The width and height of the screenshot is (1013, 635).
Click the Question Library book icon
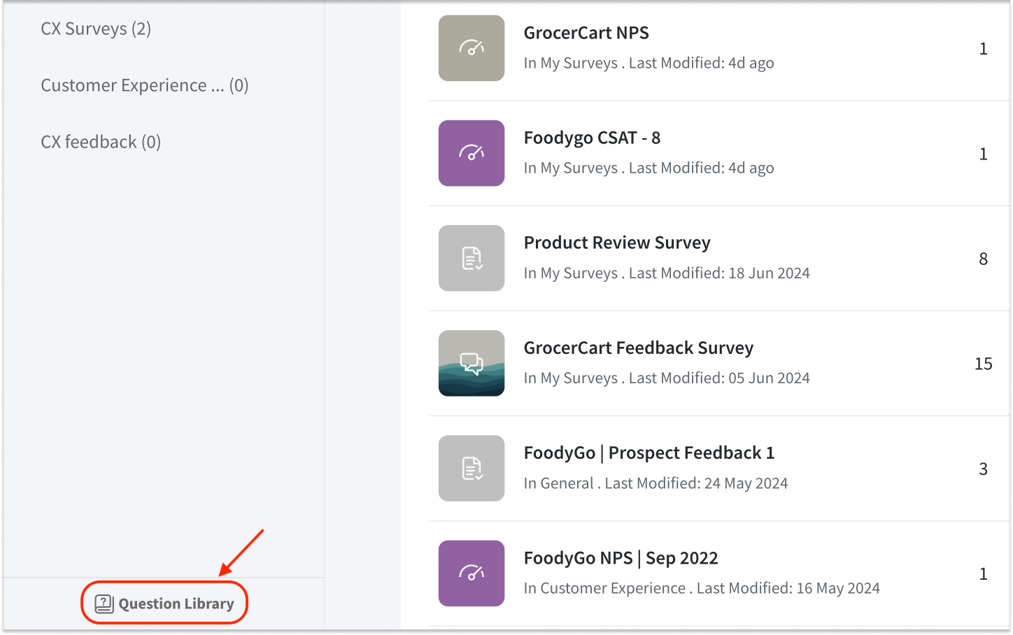click(x=104, y=604)
